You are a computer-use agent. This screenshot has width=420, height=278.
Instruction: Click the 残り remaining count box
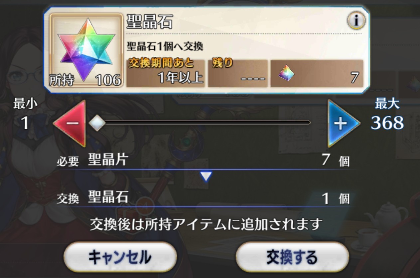238,73
